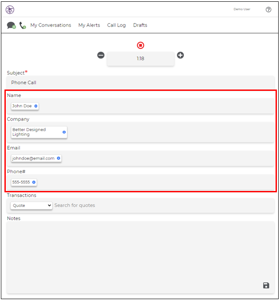
Task: Click the palm tree app logo
Action: click(10, 10)
